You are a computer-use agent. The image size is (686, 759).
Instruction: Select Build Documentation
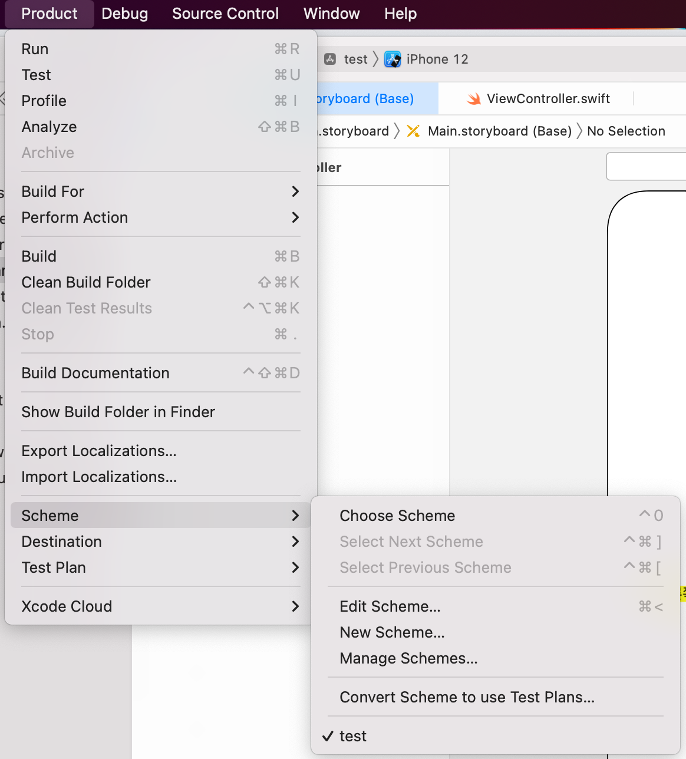[x=160, y=373]
